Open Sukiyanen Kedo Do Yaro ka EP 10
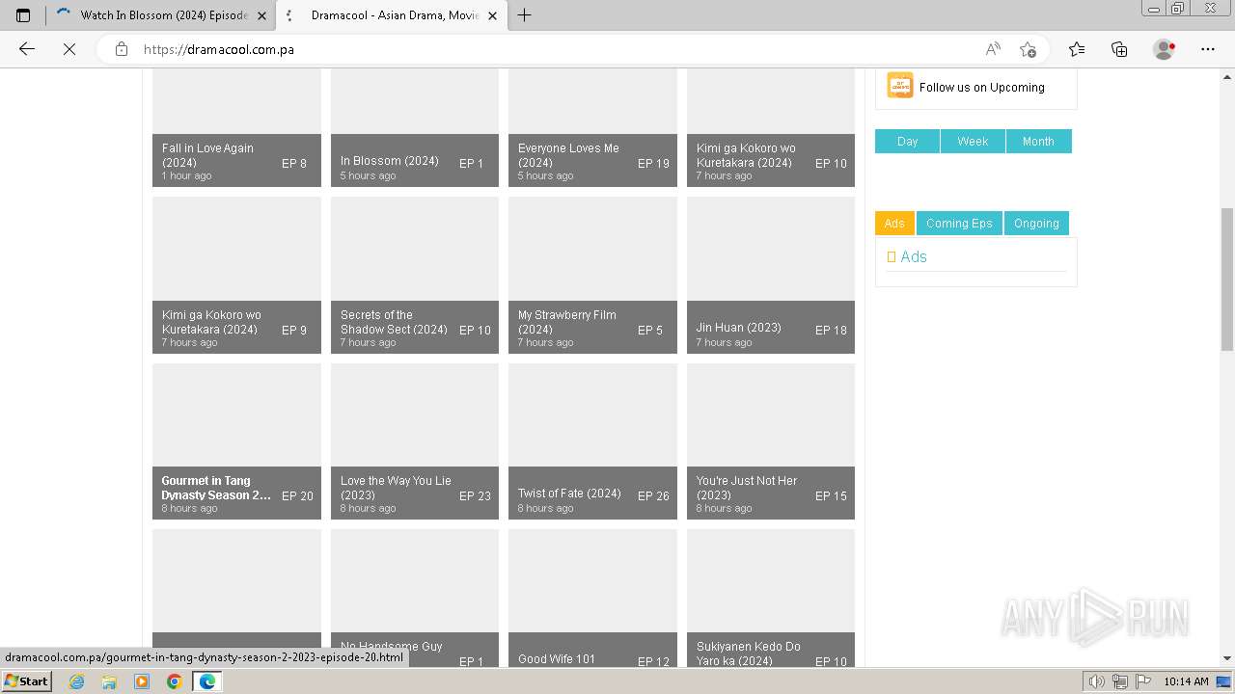Image resolution: width=1235 pixels, height=694 pixels. [771, 598]
